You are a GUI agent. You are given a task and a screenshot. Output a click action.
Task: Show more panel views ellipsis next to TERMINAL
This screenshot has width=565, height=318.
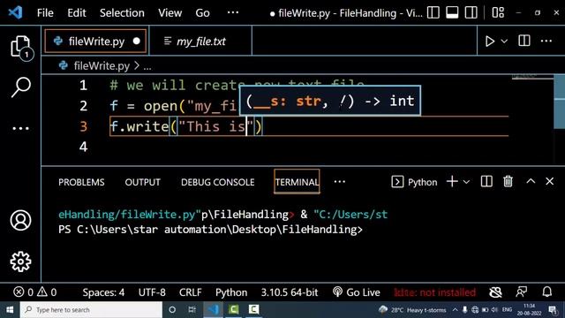pyautogui.click(x=339, y=182)
